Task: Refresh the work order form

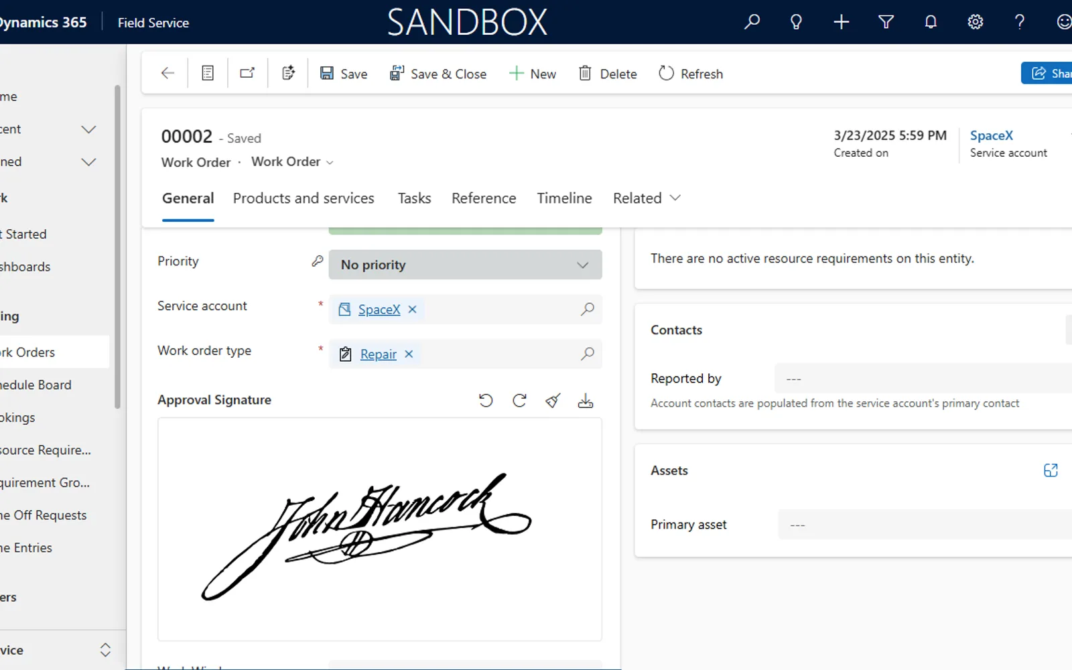Action: click(x=691, y=74)
